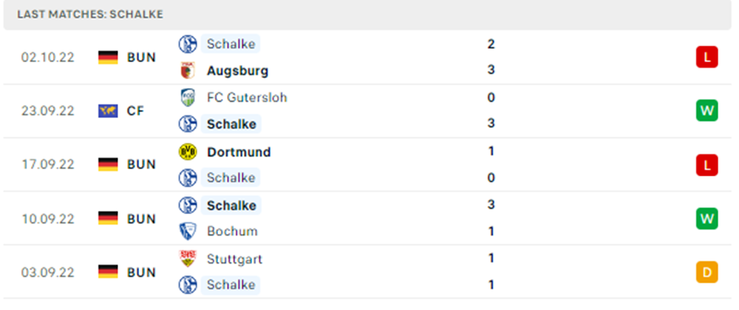This screenshot has width=739, height=310.
Task: Click the Dortmund club logo
Action: tap(188, 152)
